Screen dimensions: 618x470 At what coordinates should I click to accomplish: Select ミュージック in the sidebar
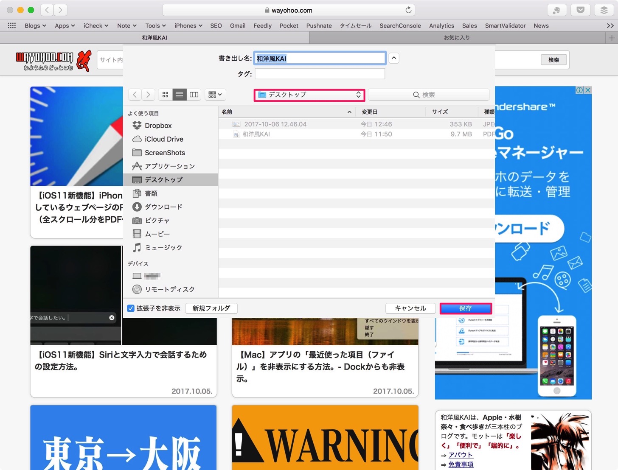[x=171, y=248]
